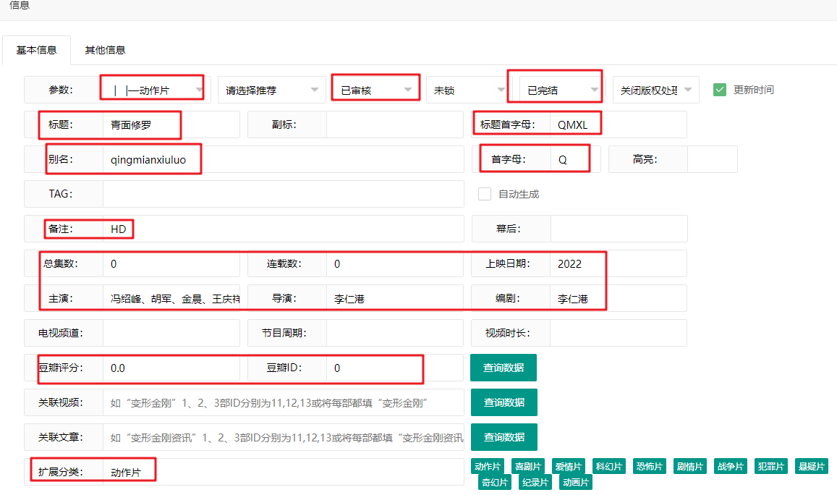The width and height of the screenshot is (837, 495).
Task: Select the 恐怖片 genre tag
Action: coord(649,466)
